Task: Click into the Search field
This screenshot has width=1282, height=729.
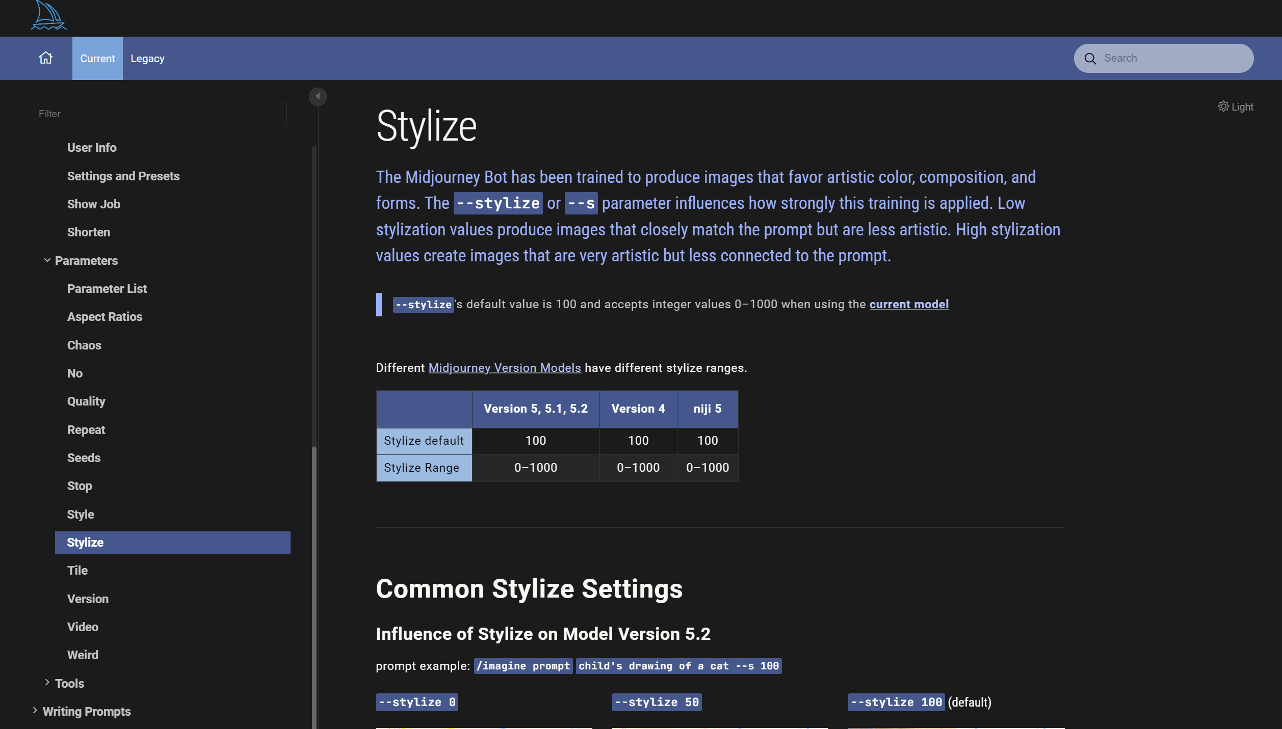Action: click(1172, 59)
